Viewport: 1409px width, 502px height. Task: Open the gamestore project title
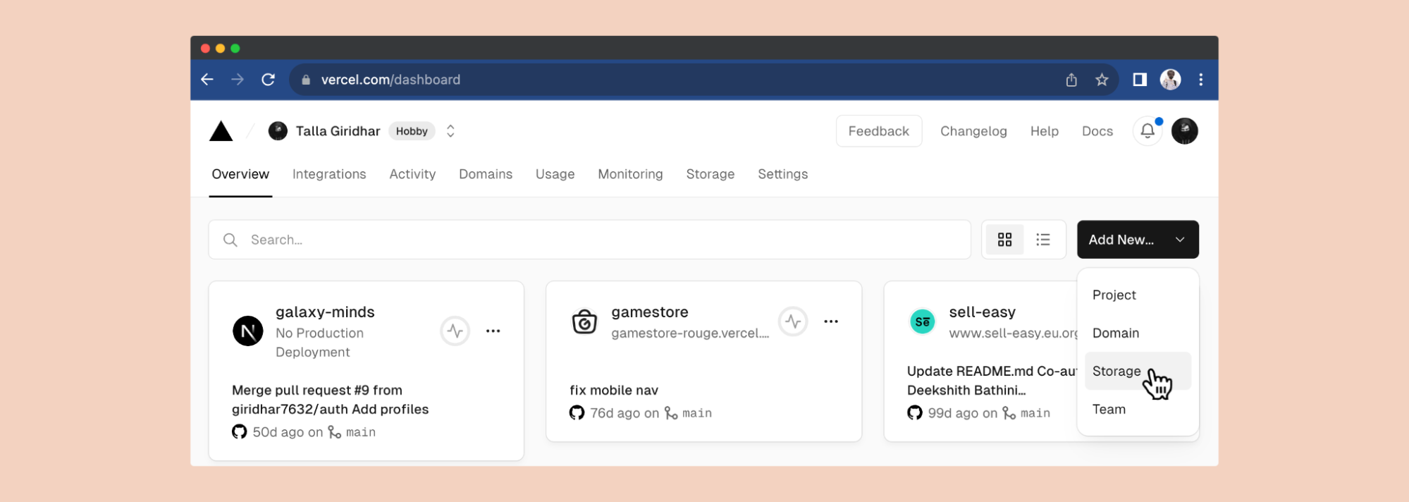(650, 312)
